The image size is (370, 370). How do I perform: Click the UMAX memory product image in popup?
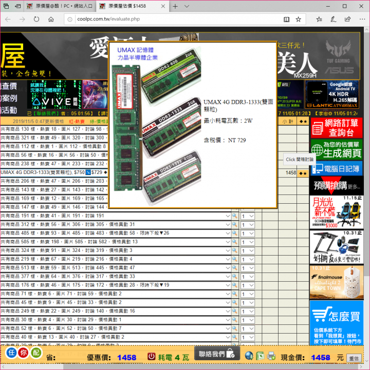tap(157, 125)
